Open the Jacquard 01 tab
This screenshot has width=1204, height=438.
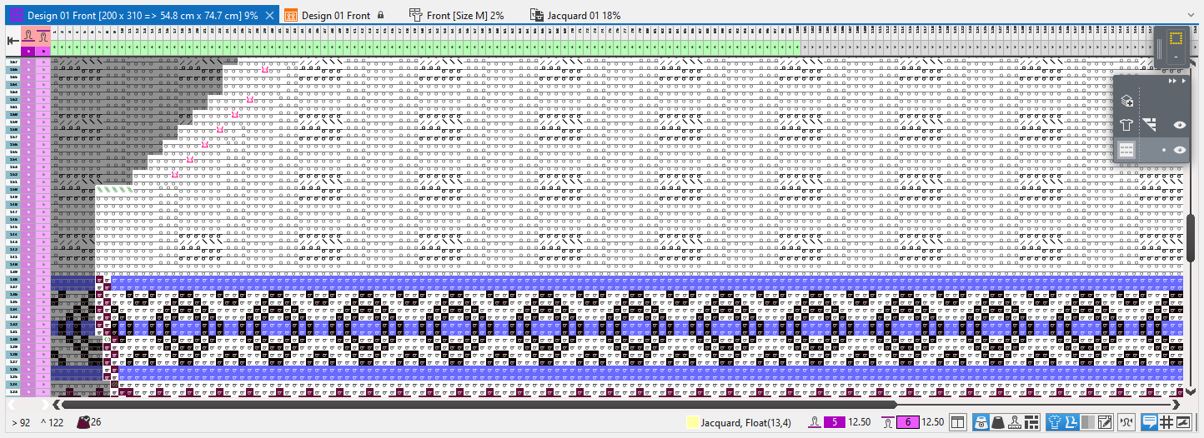(x=584, y=15)
